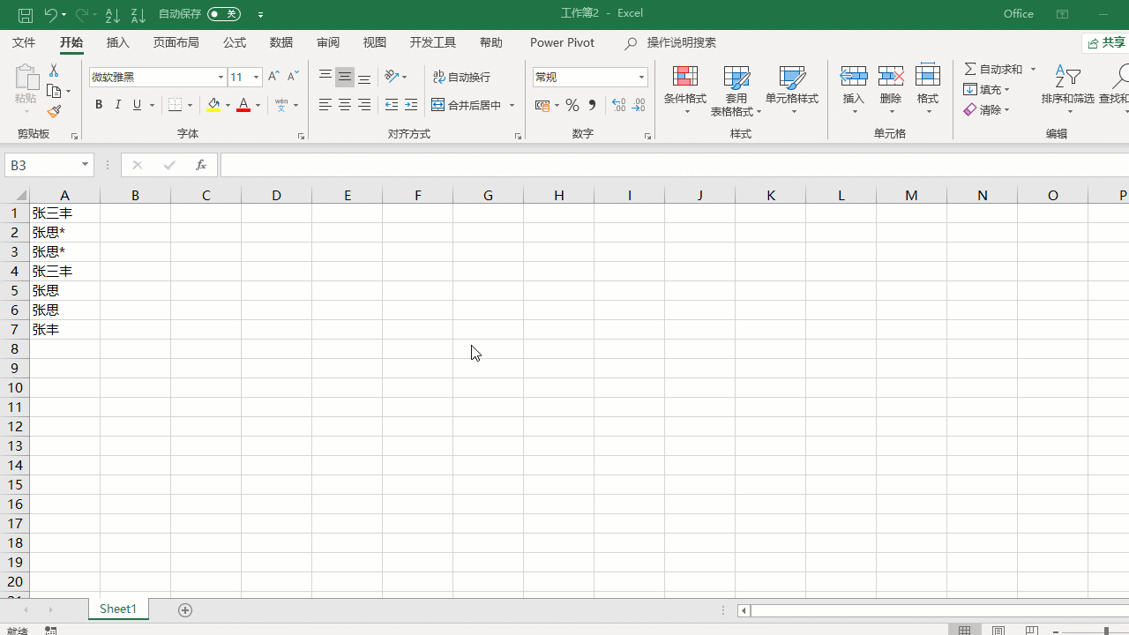Screen dimensions: 1129x635
Task: Click the Decrease Decimal icon
Action: coord(639,105)
